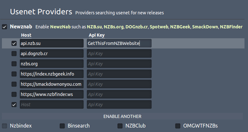Click the Api Key column header
Screen dimensions: 248x132
97,35
